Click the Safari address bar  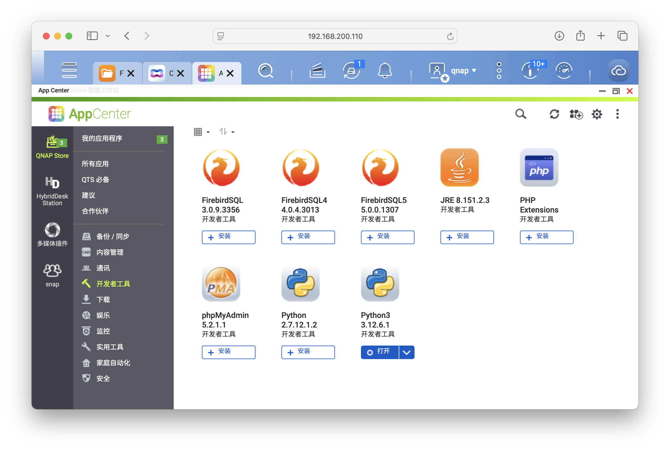pos(334,36)
